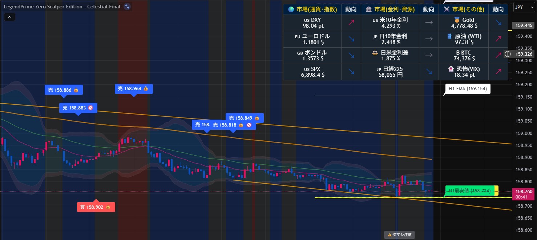Screen dimensions: 537x240
Task: Collapse the indicator legend with the chevron
Action: (x=9, y=17)
